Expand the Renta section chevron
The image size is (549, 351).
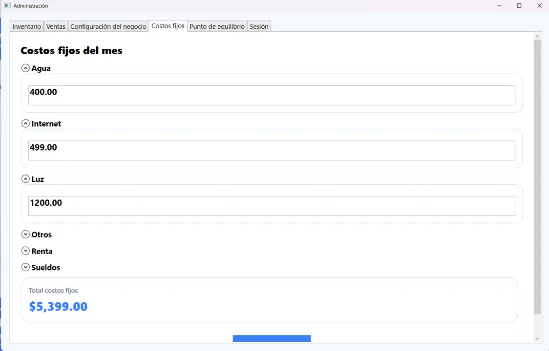point(25,251)
